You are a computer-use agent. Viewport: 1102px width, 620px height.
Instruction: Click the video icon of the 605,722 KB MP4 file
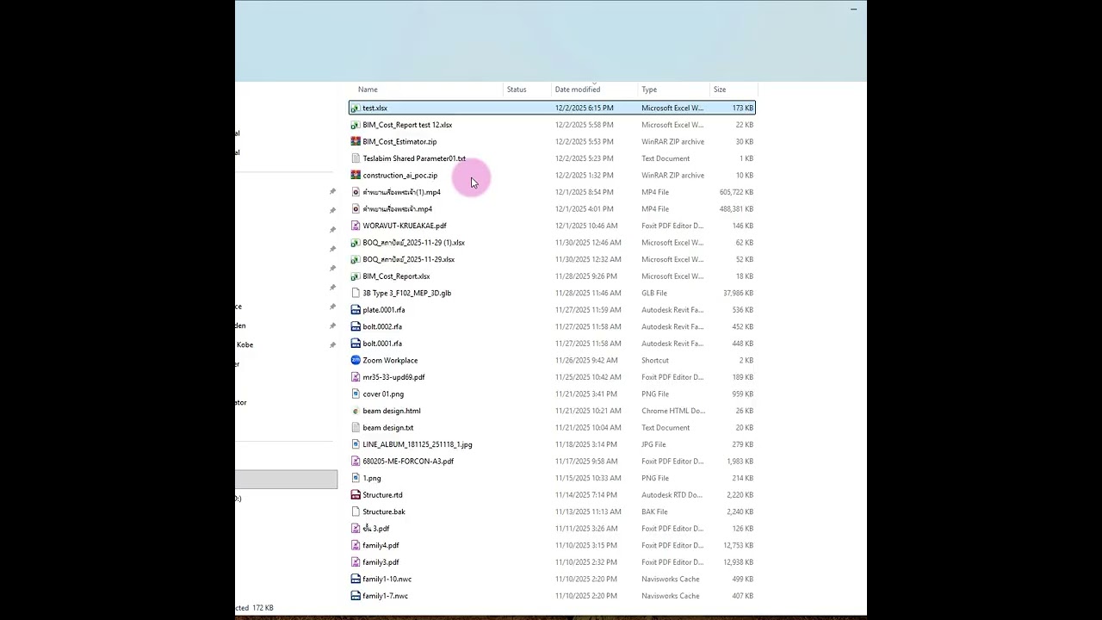tap(356, 192)
